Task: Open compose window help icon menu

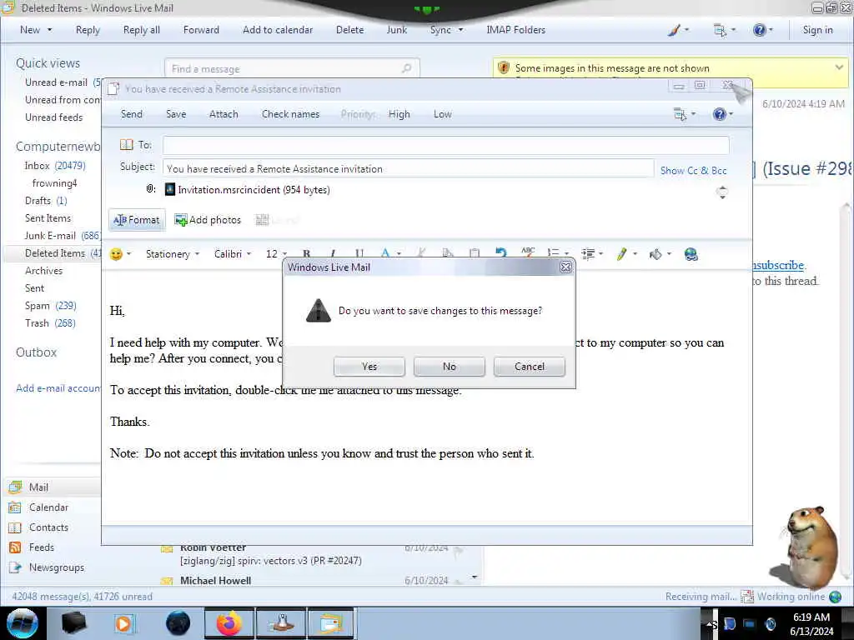Action: (723, 114)
